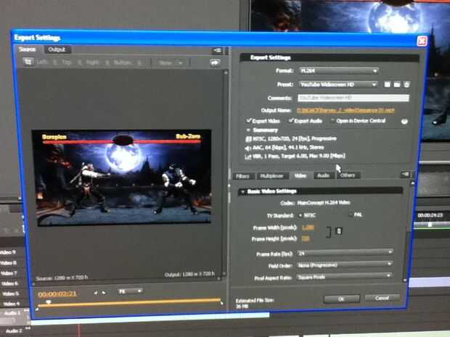Open the Audio settings tab
The height and width of the screenshot is (337, 450).
click(x=323, y=175)
